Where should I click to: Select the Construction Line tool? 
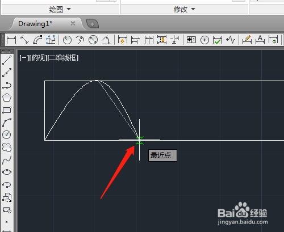(7, 73)
